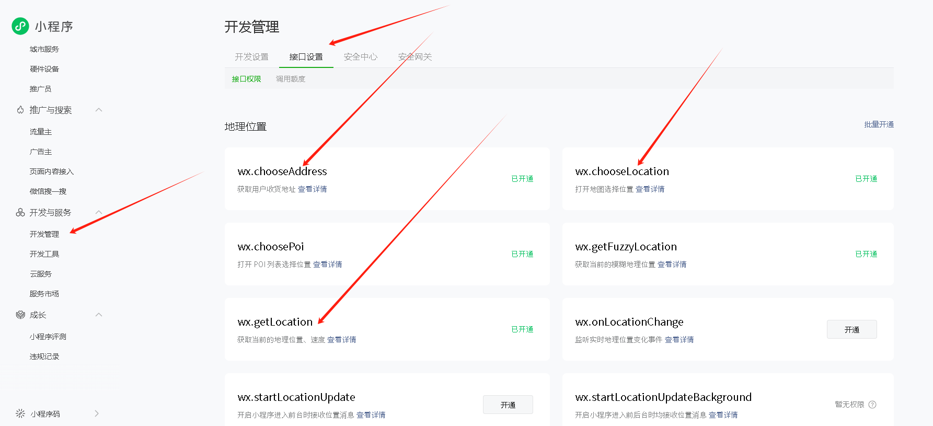The width and height of the screenshot is (933, 426).
Task: Open 查看详情 for wx.getFuzzyLocation
Action: tap(672, 264)
